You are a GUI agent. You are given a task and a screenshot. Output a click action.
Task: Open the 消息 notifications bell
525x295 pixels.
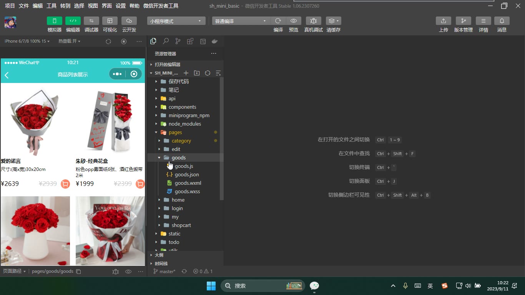(502, 21)
